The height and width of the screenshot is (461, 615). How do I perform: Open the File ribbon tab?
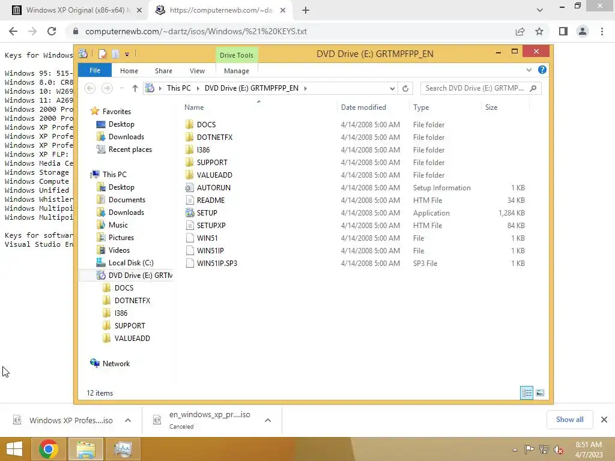(x=95, y=70)
